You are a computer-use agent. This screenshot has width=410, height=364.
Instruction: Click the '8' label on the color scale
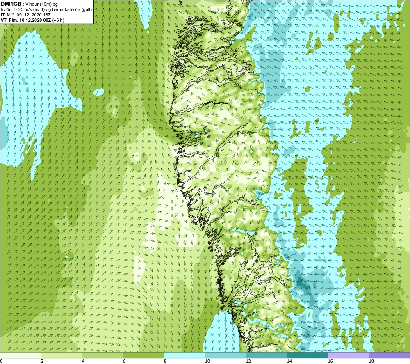[x=165, y=362]
